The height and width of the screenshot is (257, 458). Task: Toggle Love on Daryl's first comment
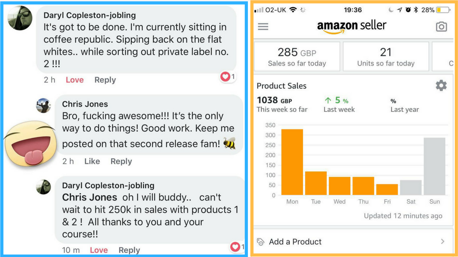point(74,80)
